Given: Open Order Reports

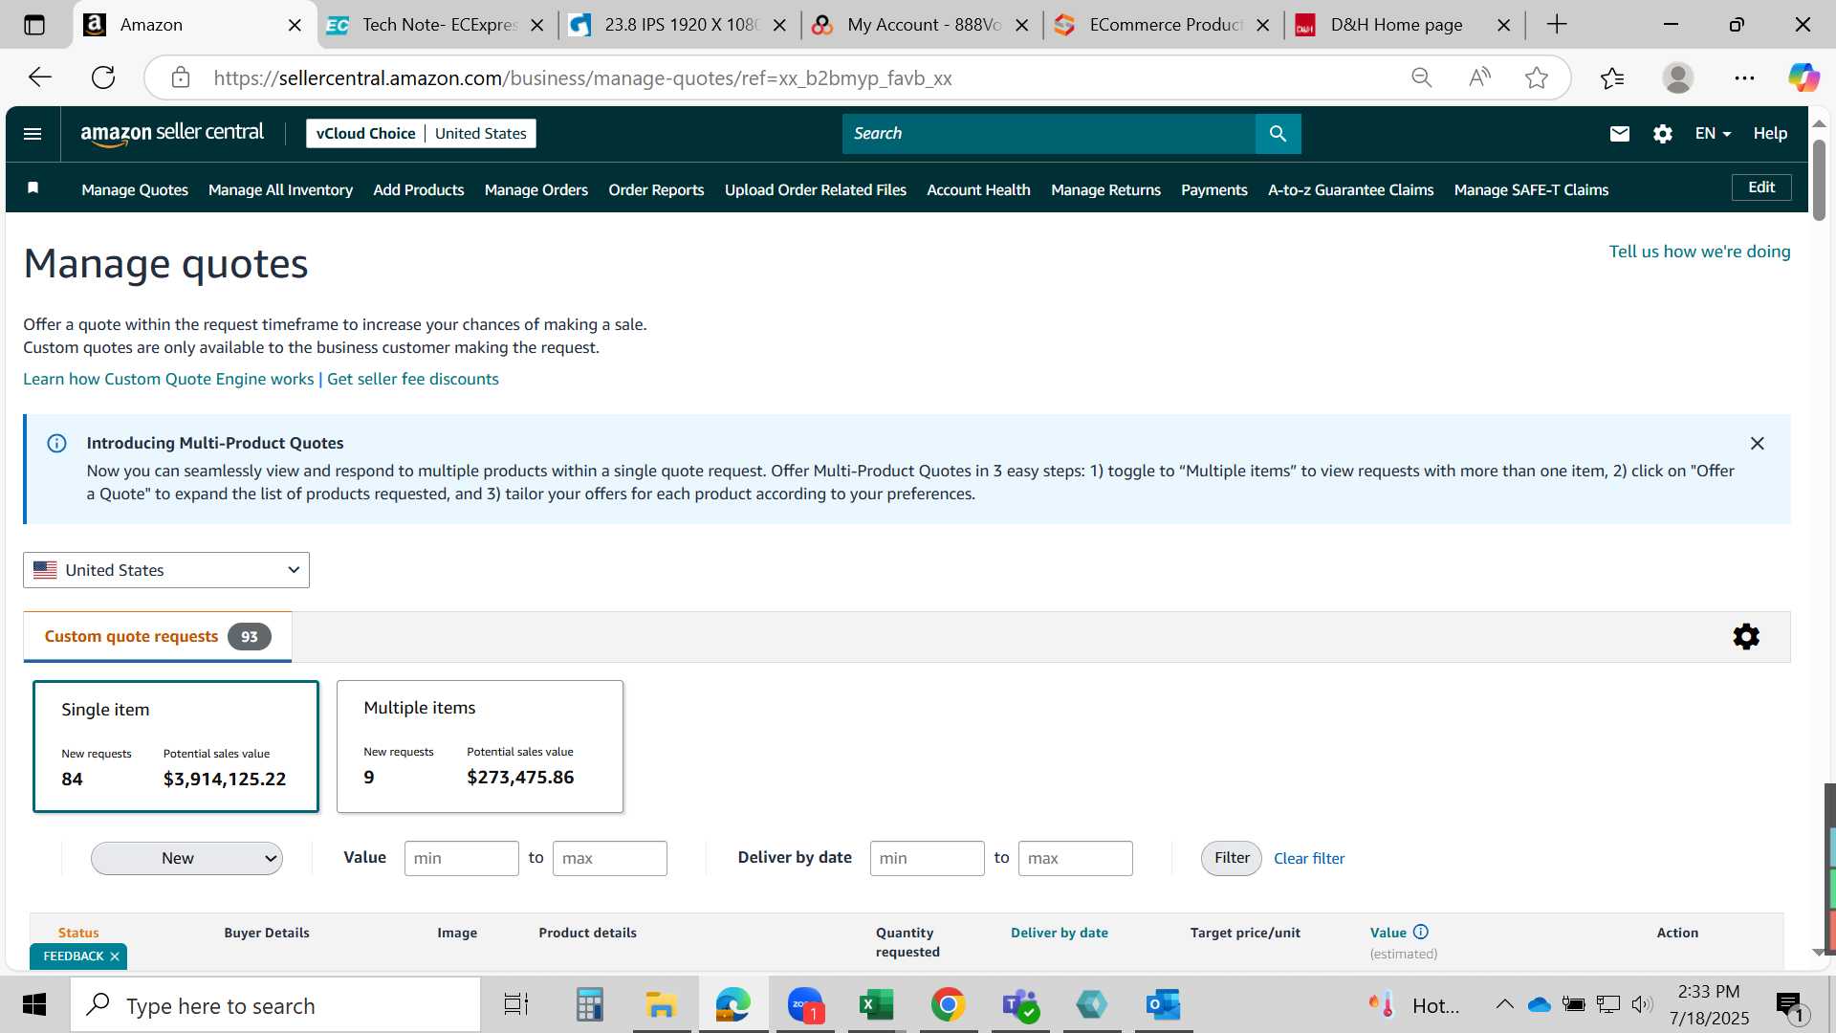Looking at the screenshot, I should (x=656, y=190).
